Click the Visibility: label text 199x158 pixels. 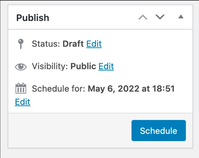click(50, 66)
